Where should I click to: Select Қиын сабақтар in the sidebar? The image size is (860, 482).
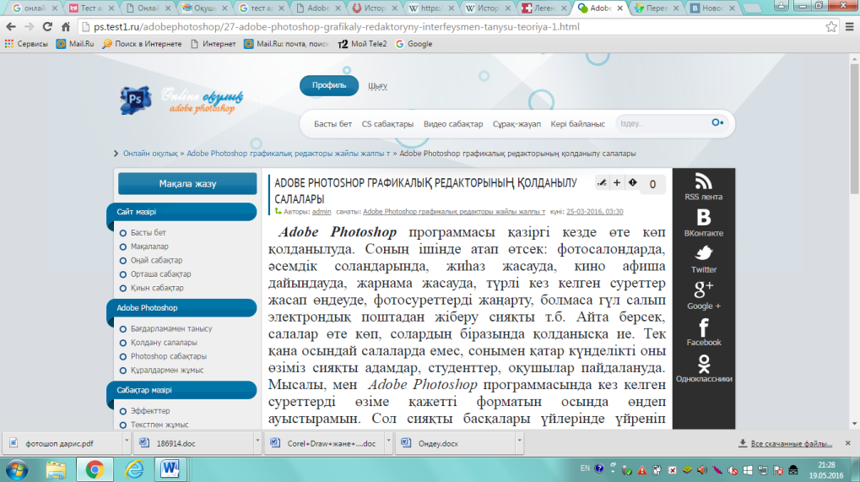point(157,287)
